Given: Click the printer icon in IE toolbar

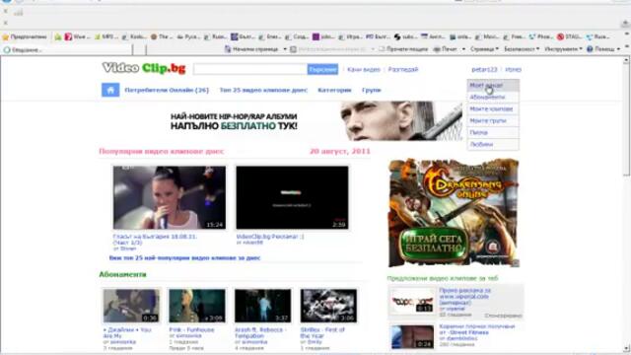Looking at the screenshot, I should tap(437, 49).
